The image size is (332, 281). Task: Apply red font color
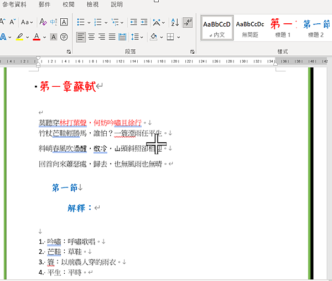37,37
